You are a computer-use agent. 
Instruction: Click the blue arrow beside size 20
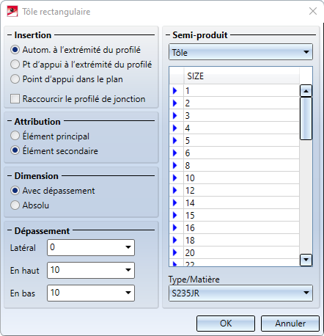pyautogui.click(x=175, y=253)
